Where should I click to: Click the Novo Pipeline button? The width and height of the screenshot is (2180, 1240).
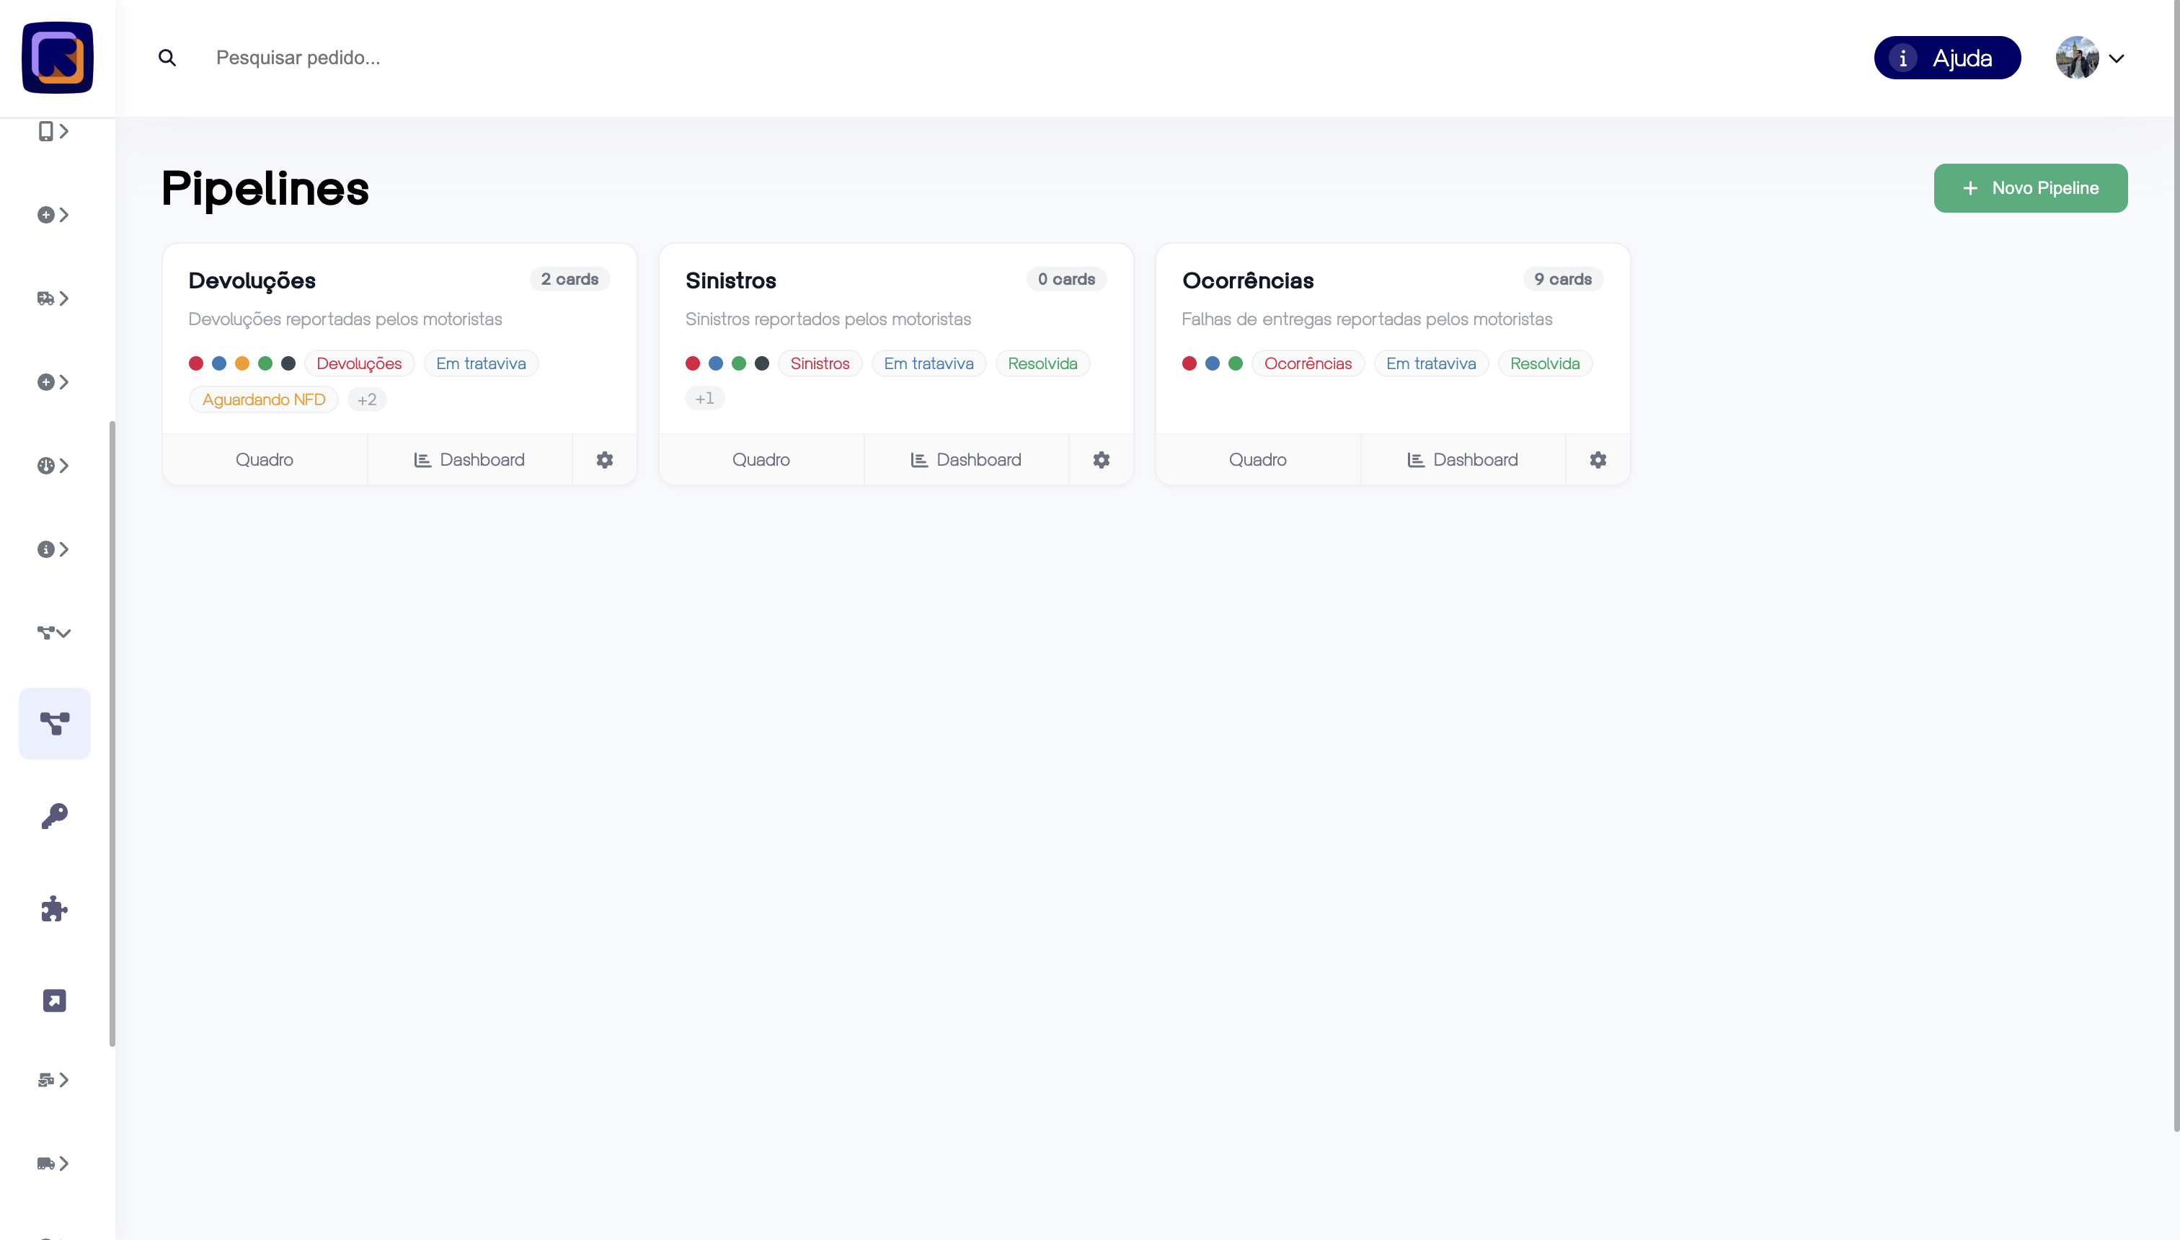2029,188
